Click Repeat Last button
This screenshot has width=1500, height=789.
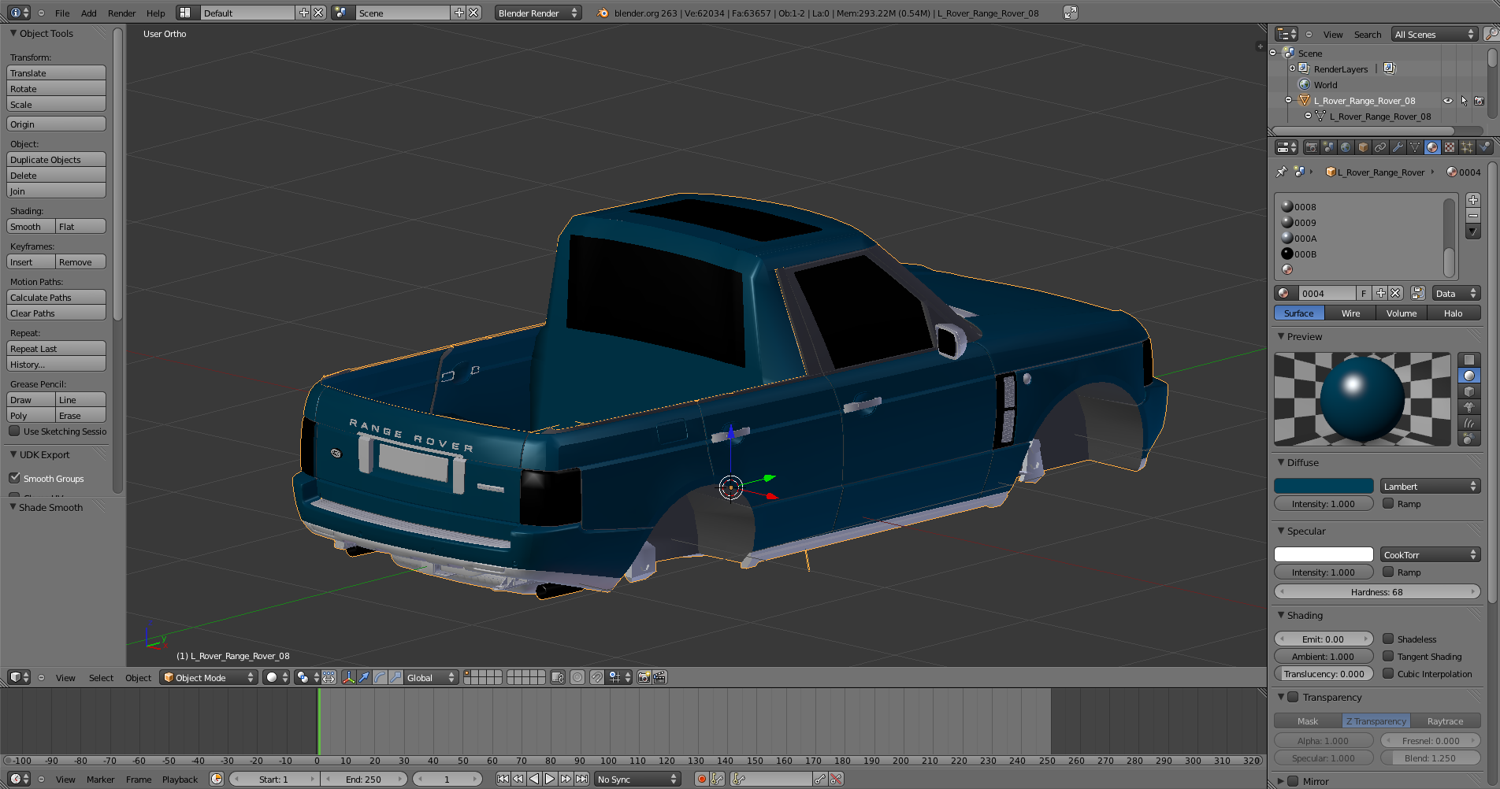pos(56,348)
